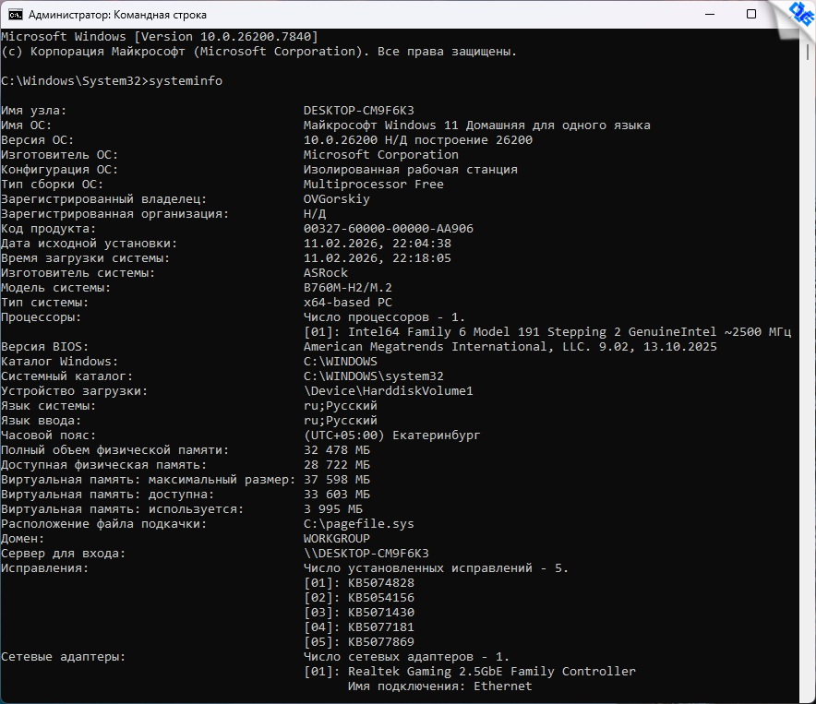Image resolution: width=816 pixels, height=704 pixels.
Task: Click total physical memory '32 478 МБ'
Action: click(x=337, y=449)
